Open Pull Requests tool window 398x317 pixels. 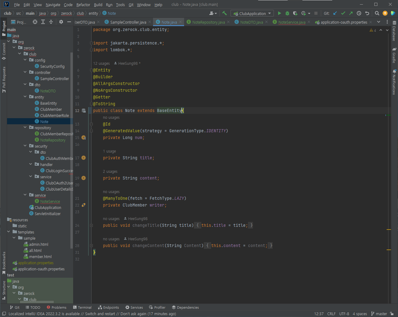pyautogui.click(x=4, y=79)
